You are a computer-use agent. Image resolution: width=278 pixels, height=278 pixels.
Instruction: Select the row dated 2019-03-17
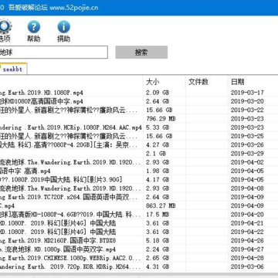click(139, 93)
